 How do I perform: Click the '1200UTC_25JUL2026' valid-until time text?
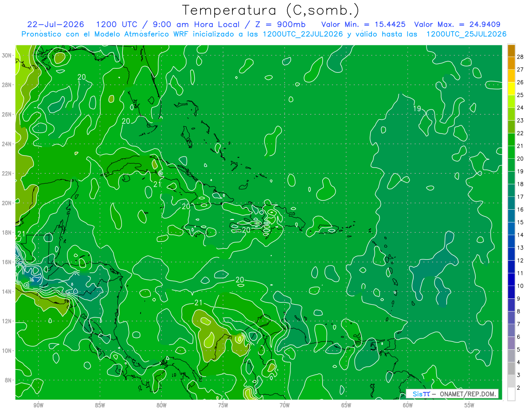(x=466, y=34)
